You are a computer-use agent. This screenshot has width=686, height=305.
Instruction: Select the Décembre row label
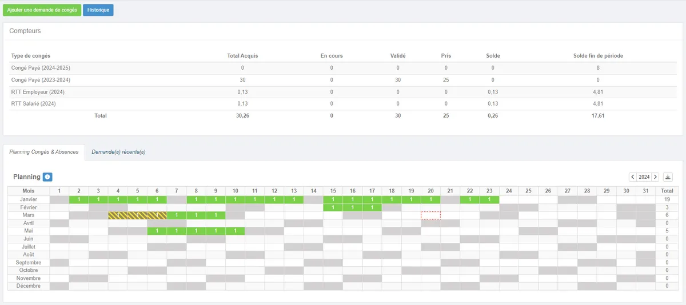coord(29,286)
